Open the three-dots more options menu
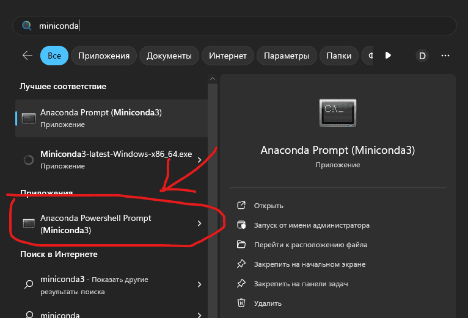468x318 pixels. coord(445,56)
